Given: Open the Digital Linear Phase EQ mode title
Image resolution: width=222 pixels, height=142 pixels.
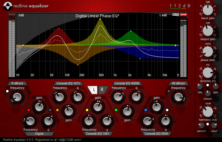Looking at the screenshot, I should click(97, 16).
